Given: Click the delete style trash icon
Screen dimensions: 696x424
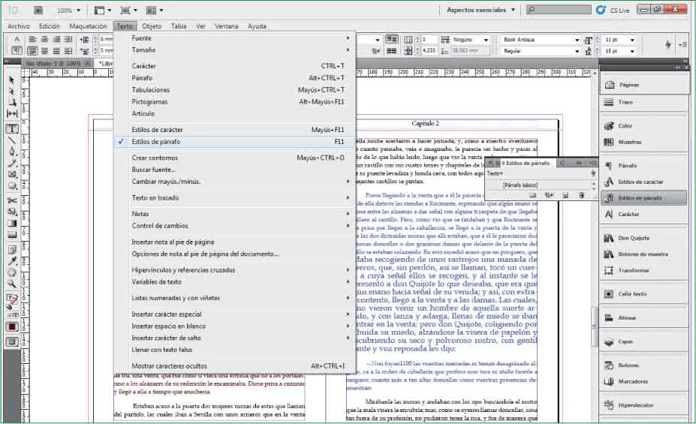Looking at the screenshot, I should (x=583, y=195).
